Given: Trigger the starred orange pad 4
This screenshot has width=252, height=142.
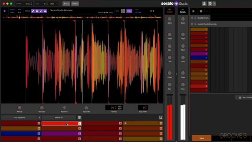Looking at the screenshot, I should tap(143, 123).
